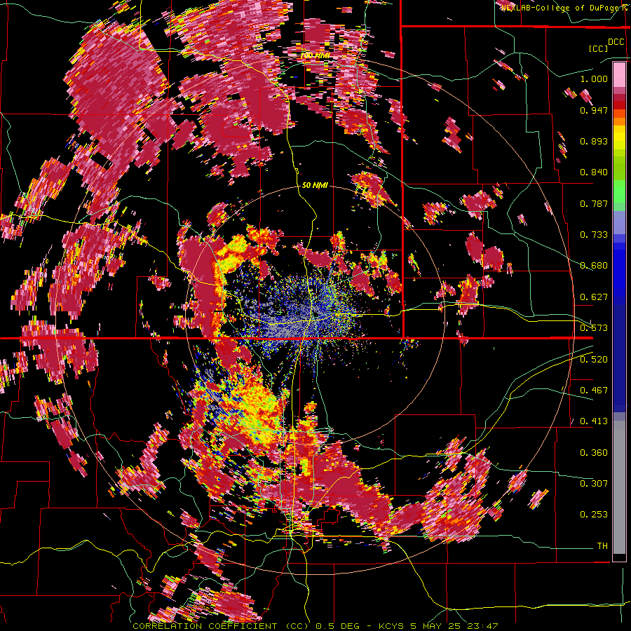Click the DCC label above the color scale

[x=616, y=42]
